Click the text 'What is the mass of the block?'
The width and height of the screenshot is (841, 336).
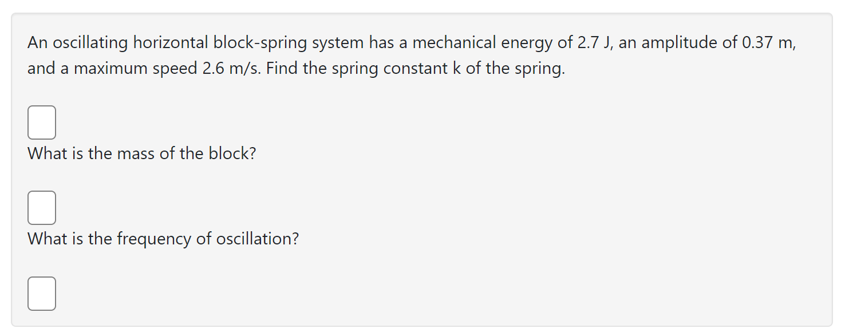(141, 153)
